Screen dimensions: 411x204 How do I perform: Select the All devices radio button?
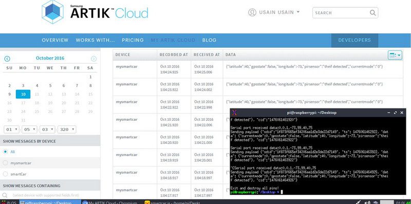coord(5,152)
